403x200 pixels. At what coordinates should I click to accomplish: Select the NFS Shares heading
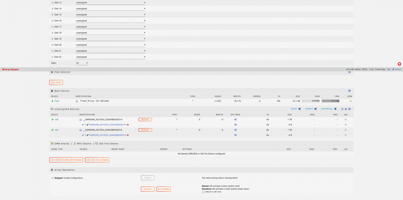click(x=84, y=144)
